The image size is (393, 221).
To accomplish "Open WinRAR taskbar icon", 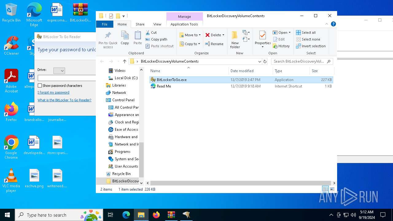I will [x=171, y=215].
